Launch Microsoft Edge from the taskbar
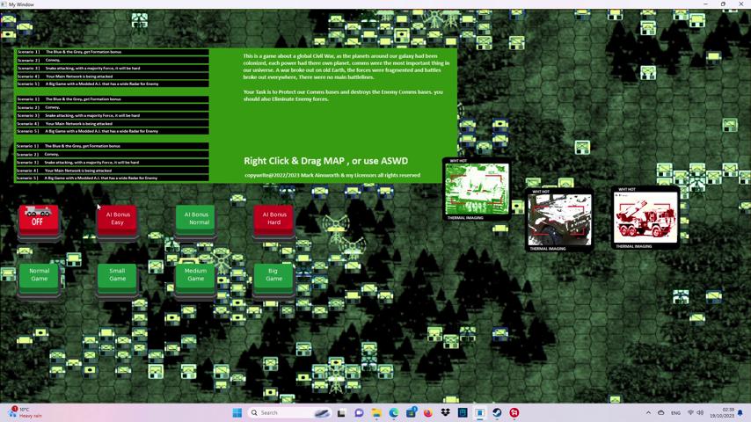751x422 pixels. pos(393,412)
